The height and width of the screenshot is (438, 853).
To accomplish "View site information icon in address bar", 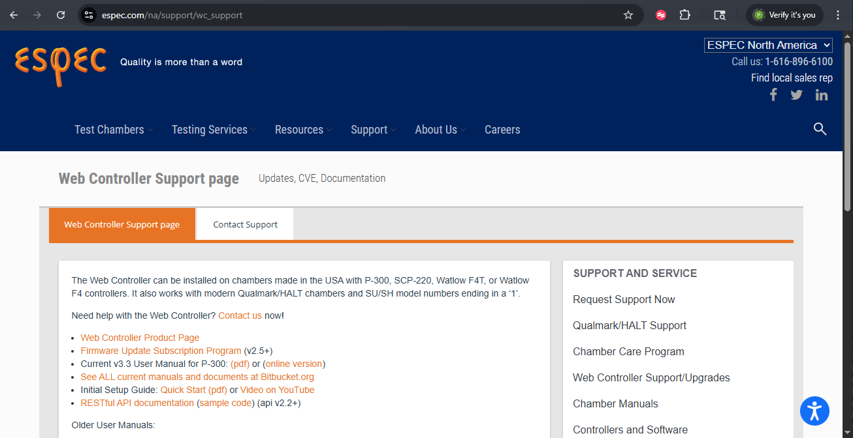I will click(x=89, y=15).
